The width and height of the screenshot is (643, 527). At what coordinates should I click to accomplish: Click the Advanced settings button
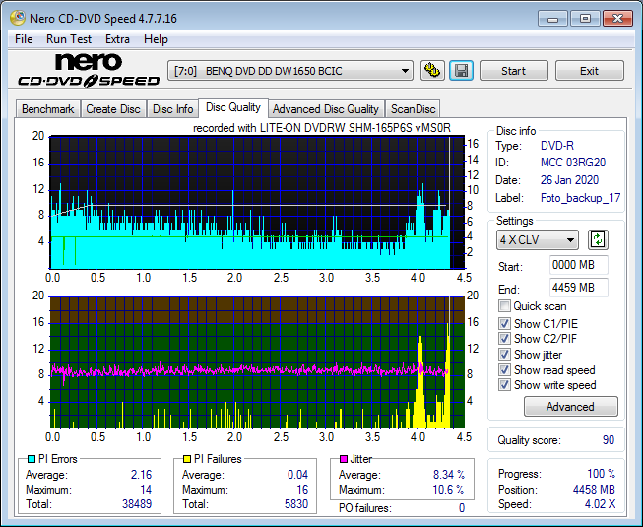(x=570, y=407)
